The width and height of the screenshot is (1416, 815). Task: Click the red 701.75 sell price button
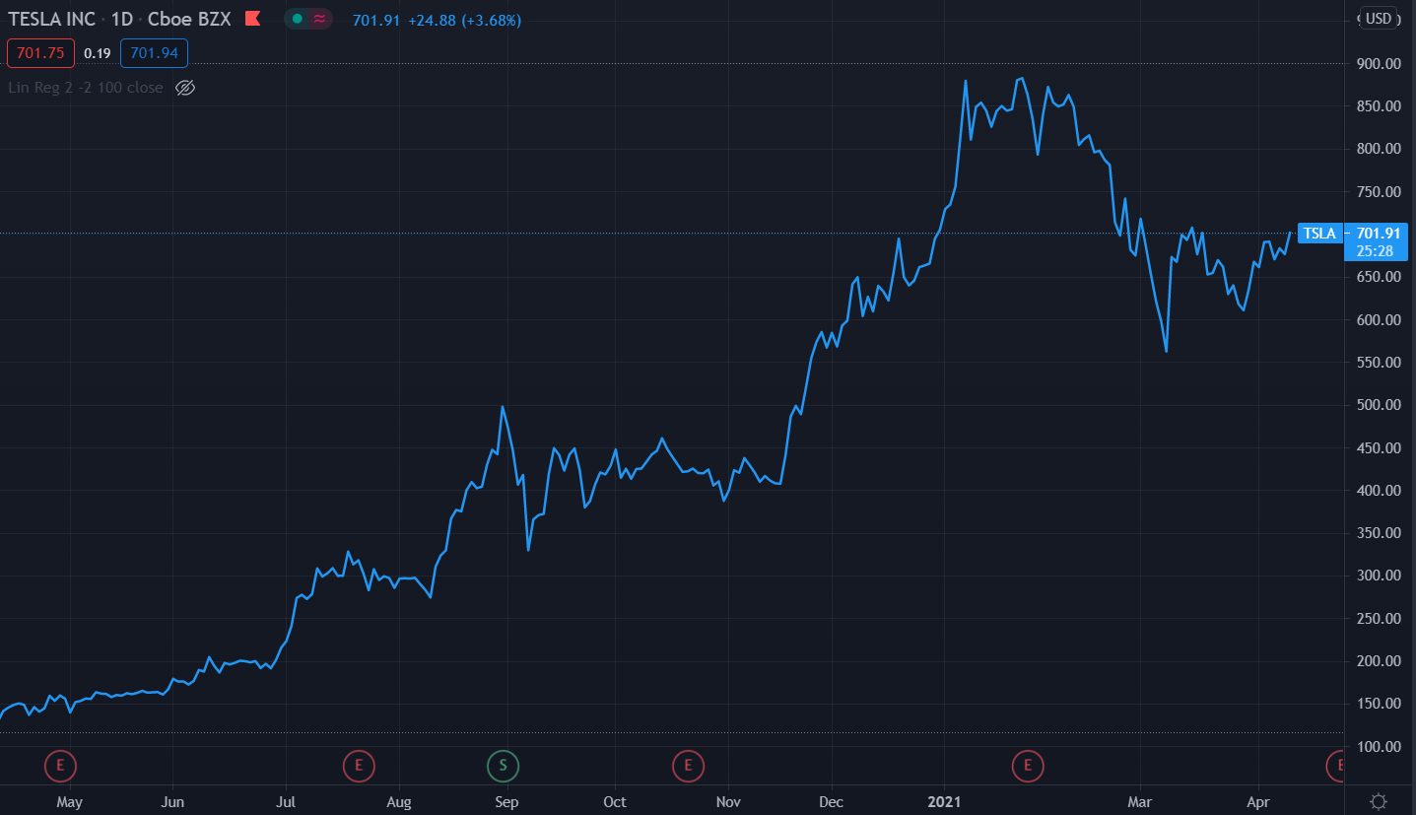[x=40, y=53]
